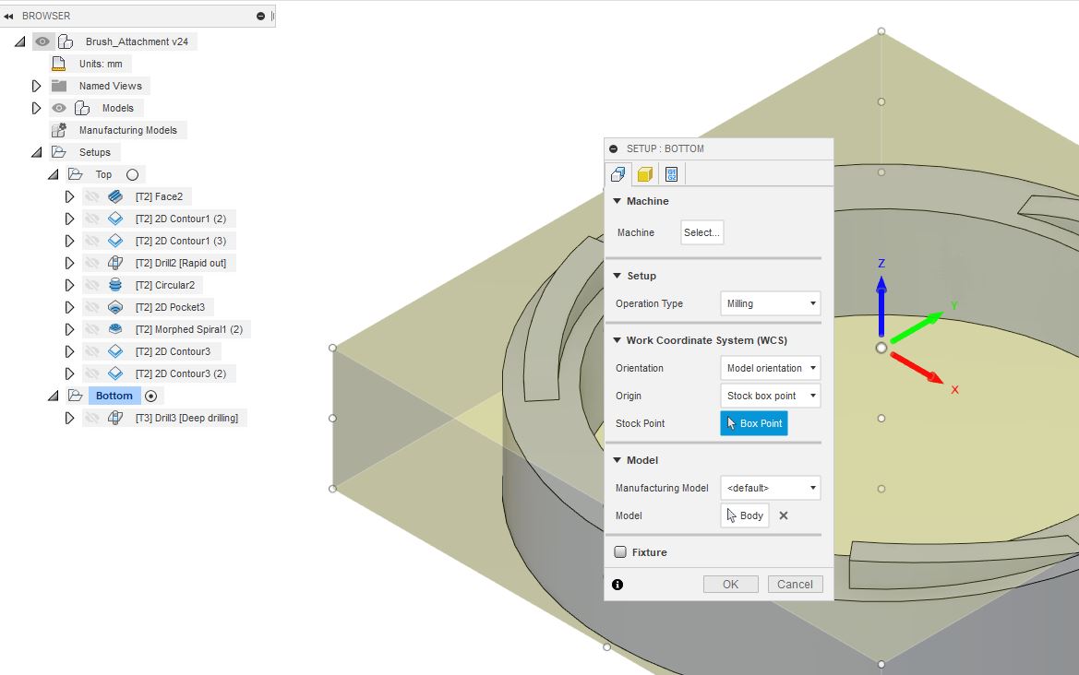Expand the Models node

pos(37,108)
